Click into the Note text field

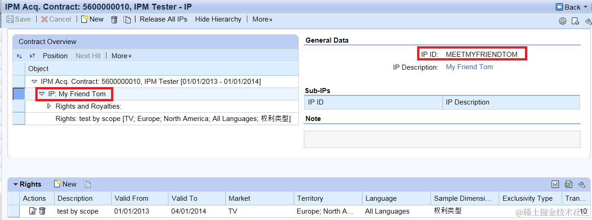(x=442, y=139)
